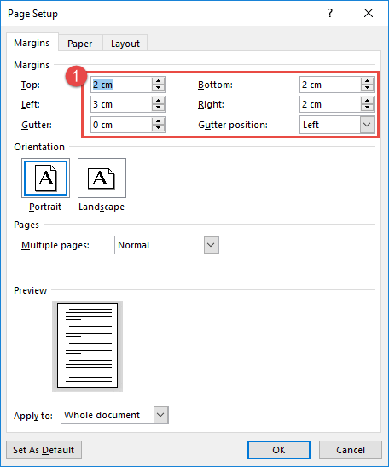Open the Layout tab

point(125,44)
